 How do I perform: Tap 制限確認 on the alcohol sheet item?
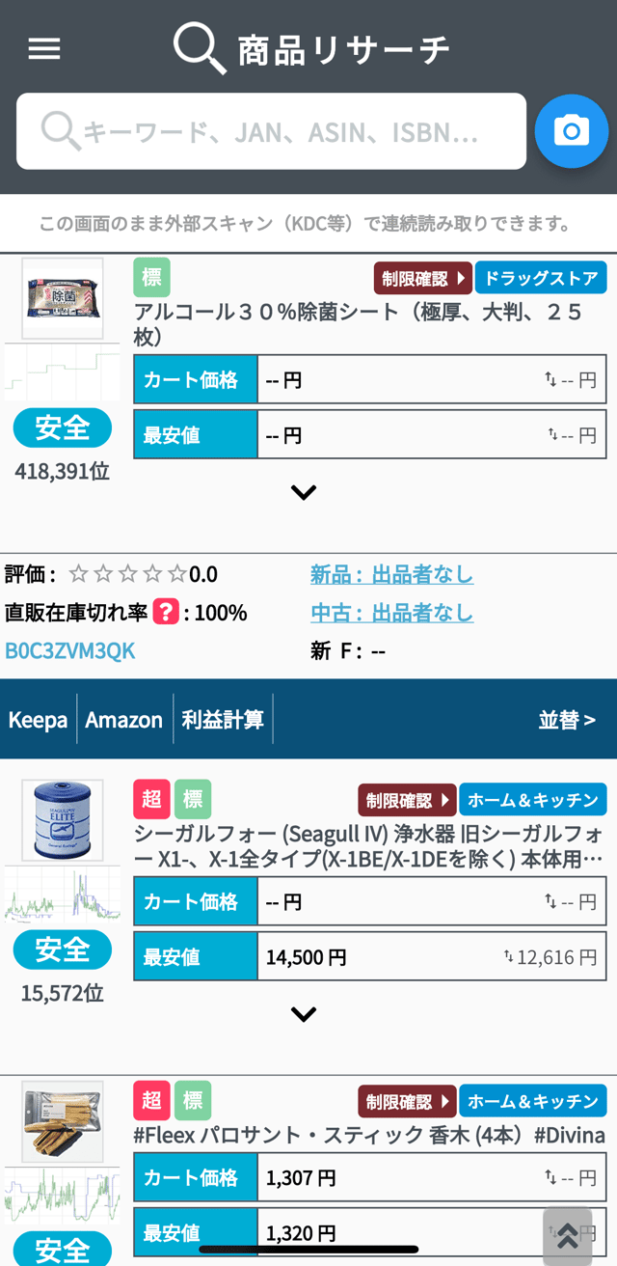click(x=422, y=279)
